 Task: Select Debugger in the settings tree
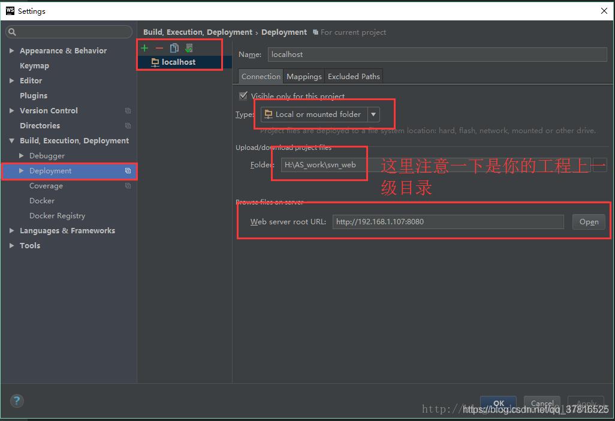tap(47, 156)
